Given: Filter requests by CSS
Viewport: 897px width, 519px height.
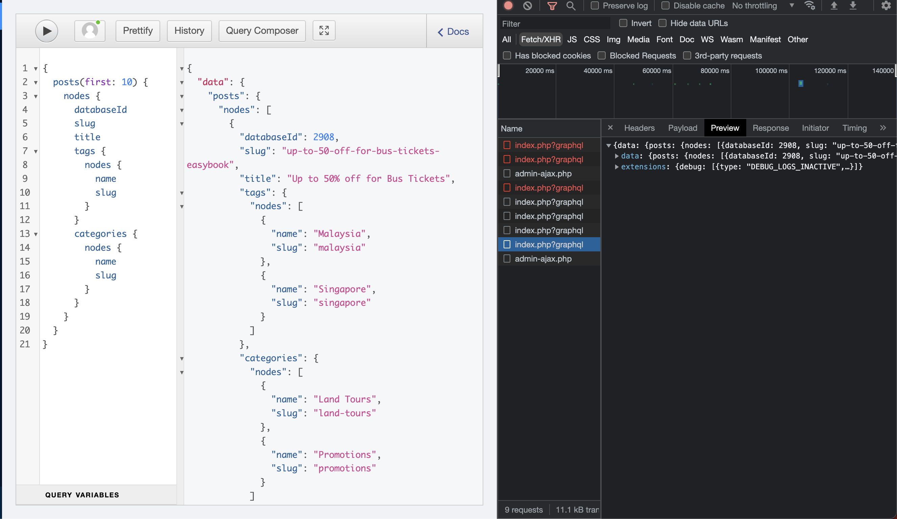Looking at the screenshot, I should 591,40.
